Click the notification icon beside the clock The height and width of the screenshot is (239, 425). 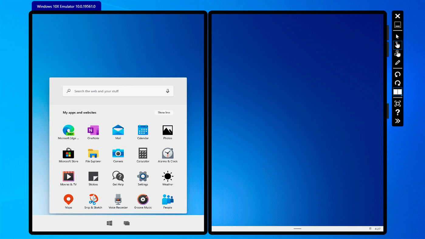[x=371, y=229]
